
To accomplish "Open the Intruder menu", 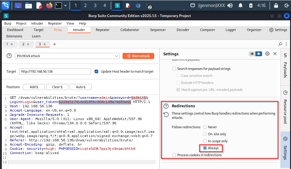I will pyautogui.click(x=37, y=23).
